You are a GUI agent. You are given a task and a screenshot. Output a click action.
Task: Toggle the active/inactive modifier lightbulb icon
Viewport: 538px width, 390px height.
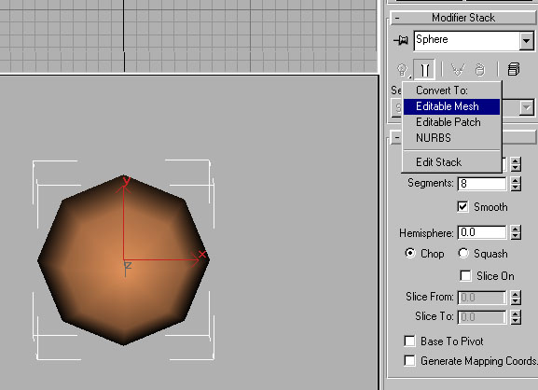pyautogui.click(x=402, y=70)
